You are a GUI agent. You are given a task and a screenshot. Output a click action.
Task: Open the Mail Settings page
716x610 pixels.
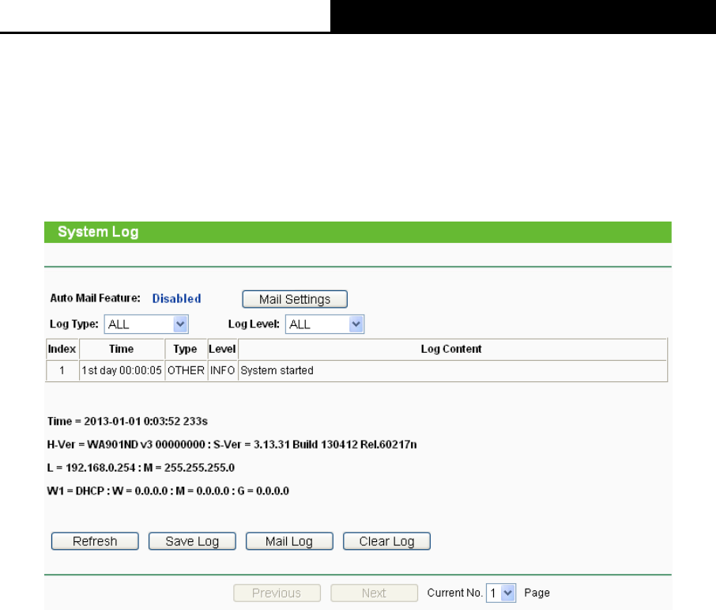pos(295,299)
